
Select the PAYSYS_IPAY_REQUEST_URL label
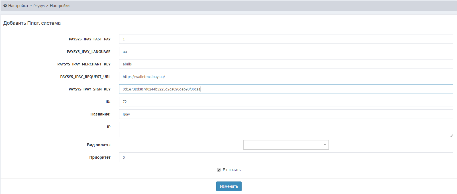click(x=85, y=77)
